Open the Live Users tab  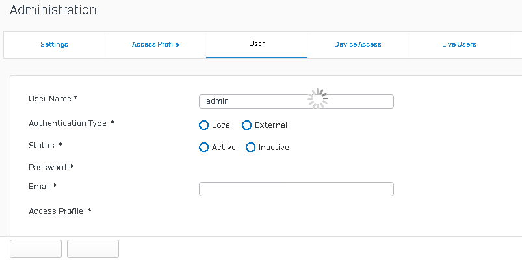[x=459, y=45]
